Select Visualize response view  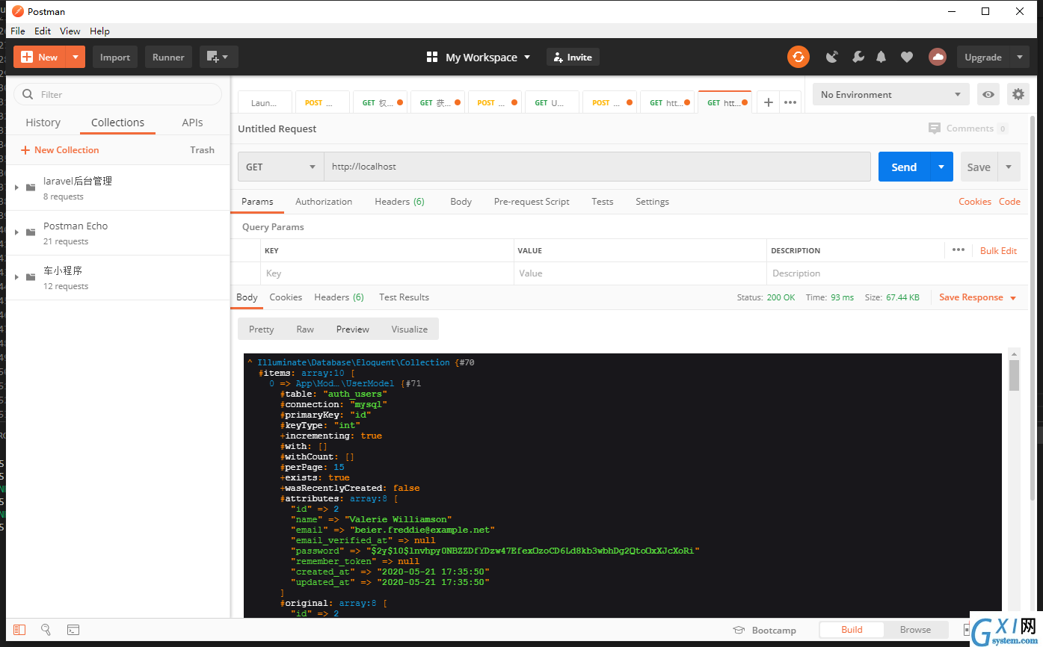click(x=410, y=329)
